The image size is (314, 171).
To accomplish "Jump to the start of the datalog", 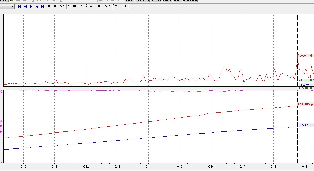I will coord(19,7).
